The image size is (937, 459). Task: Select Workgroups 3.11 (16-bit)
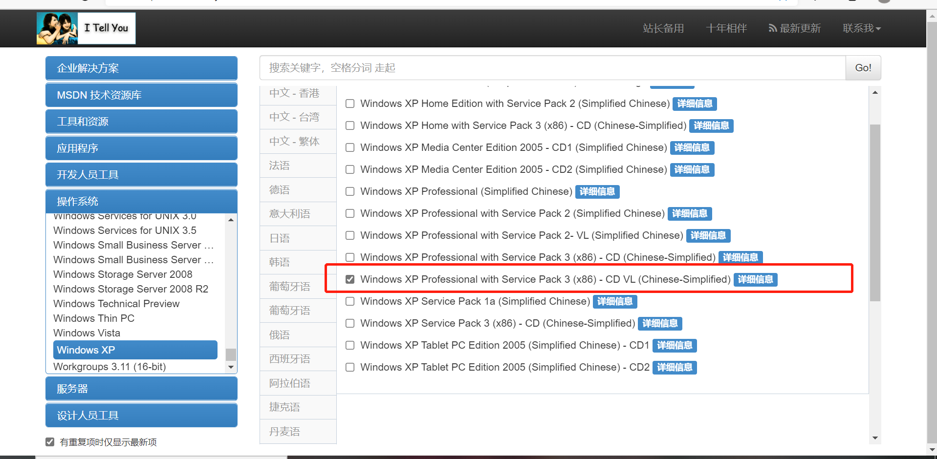point(109,367)
